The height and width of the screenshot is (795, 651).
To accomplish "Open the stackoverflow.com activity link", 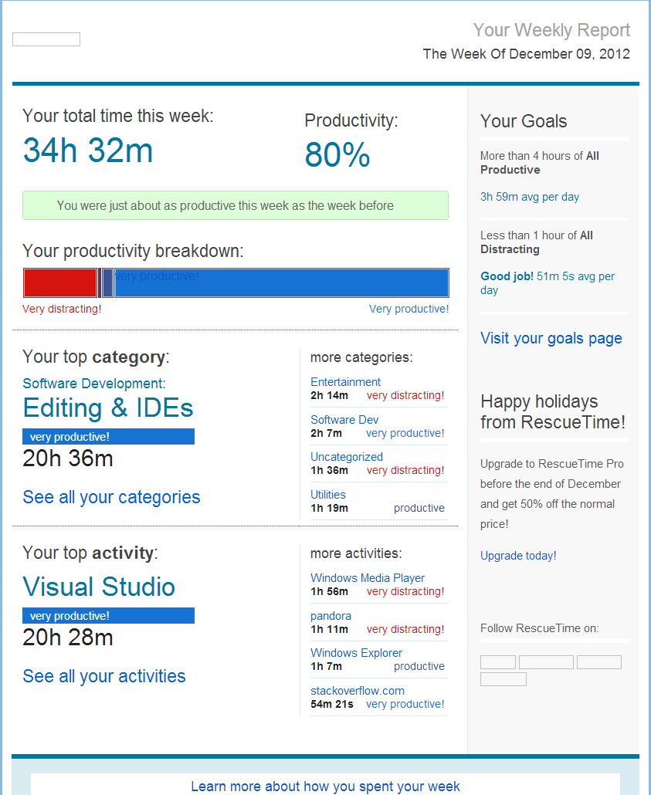I will 358,691.
